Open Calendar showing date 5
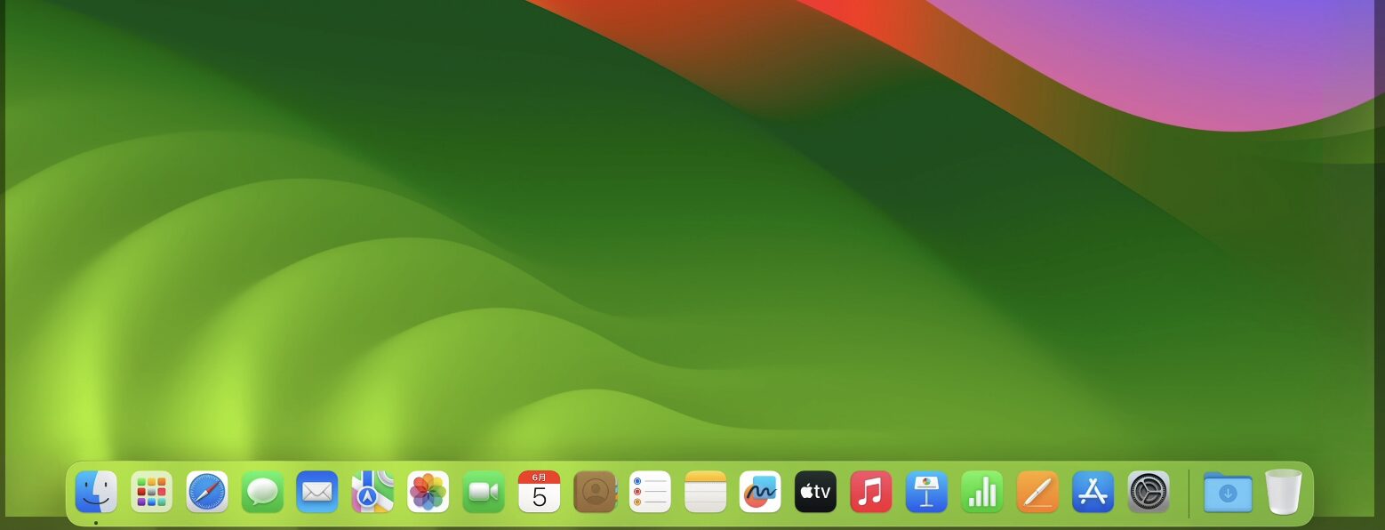This screenshot has width=1385, height=530. click(x=539, y=492)
